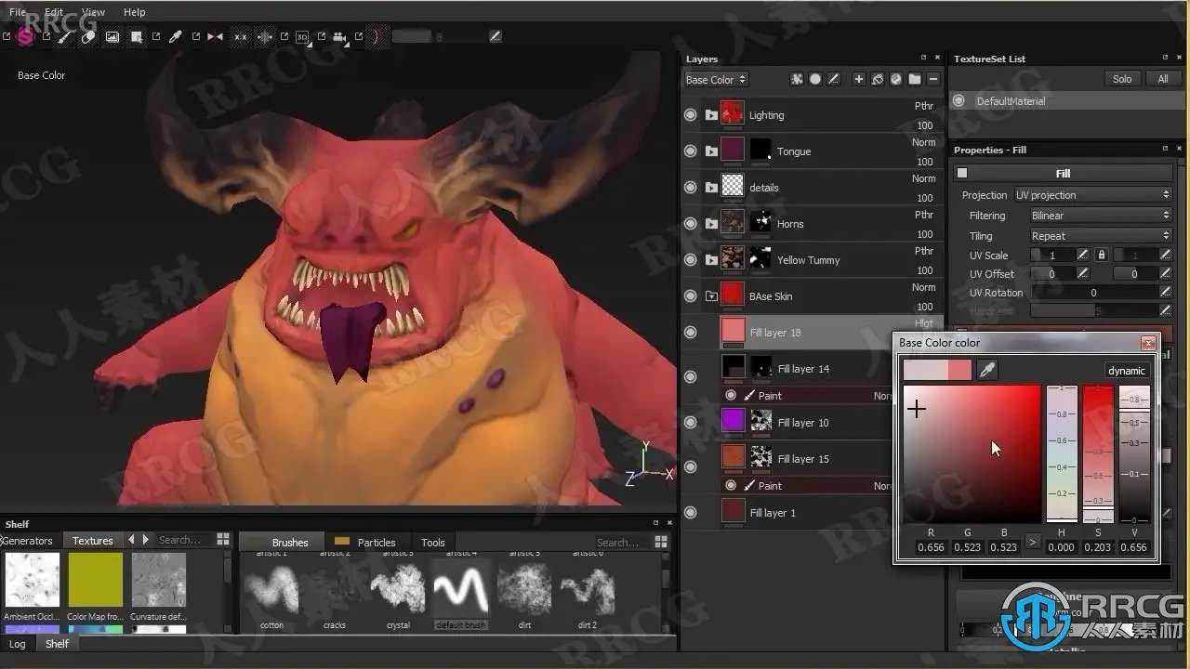This screenshot has width=1190, height=669.
Task: Click the camera view mode icon
Action: 339,37
